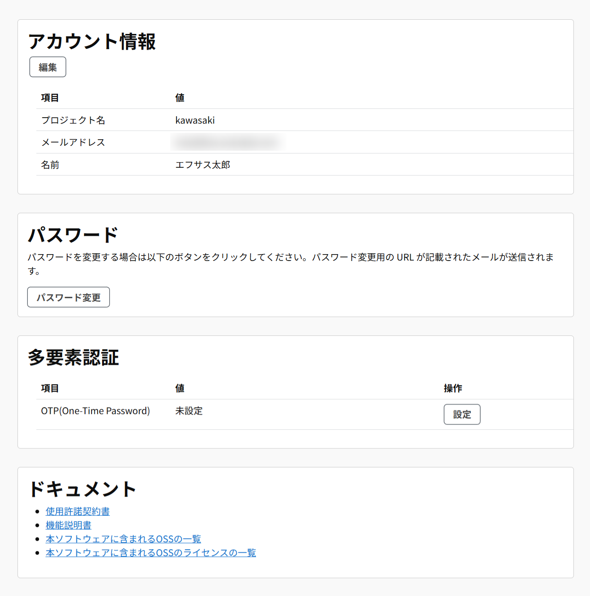
Task: Click the 値 column header in 多要素認証
Action: point(180,388)
